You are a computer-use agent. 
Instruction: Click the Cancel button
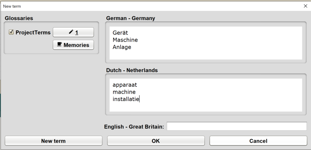click(x=258, y=141)
